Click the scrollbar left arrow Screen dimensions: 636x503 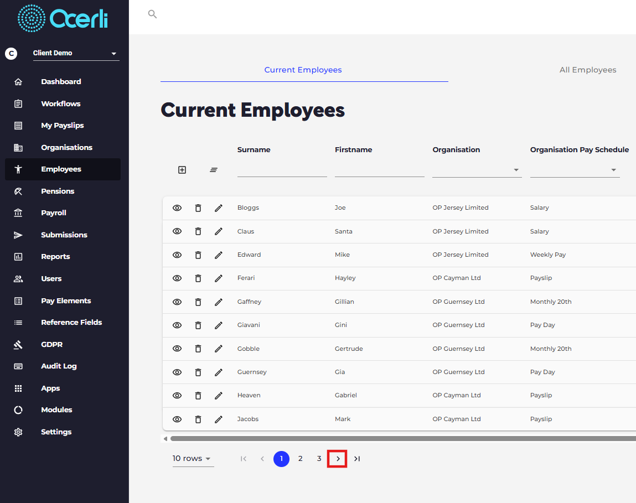(165, 438)
